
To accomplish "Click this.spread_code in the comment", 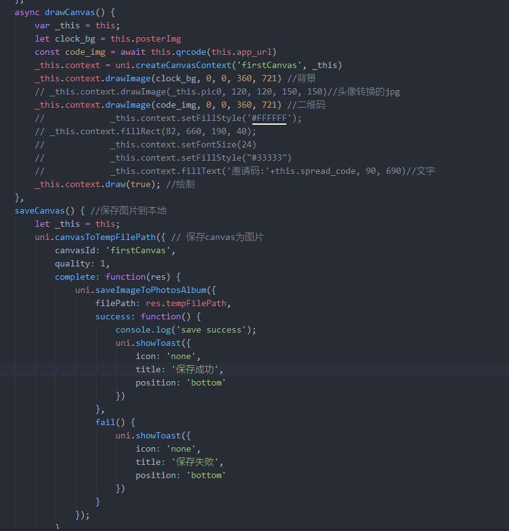I will click(315, 171).
